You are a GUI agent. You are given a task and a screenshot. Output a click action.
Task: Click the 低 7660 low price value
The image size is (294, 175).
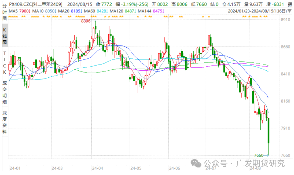(199, 4)
